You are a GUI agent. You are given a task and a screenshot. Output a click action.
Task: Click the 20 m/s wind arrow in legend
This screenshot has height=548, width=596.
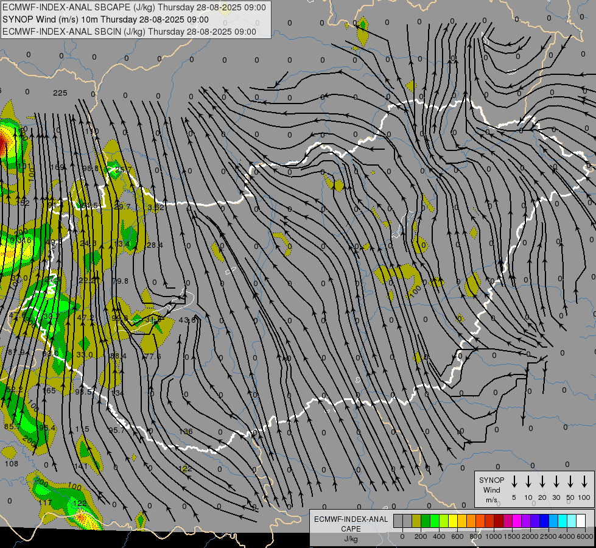[542, 481]
